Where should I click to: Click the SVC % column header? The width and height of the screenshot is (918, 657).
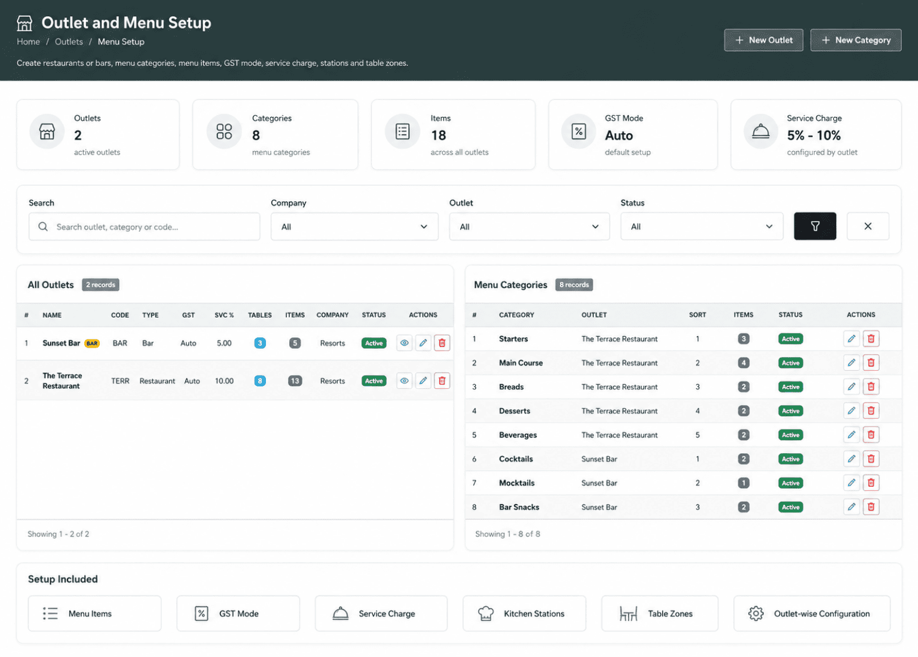(x=224, y=315)
